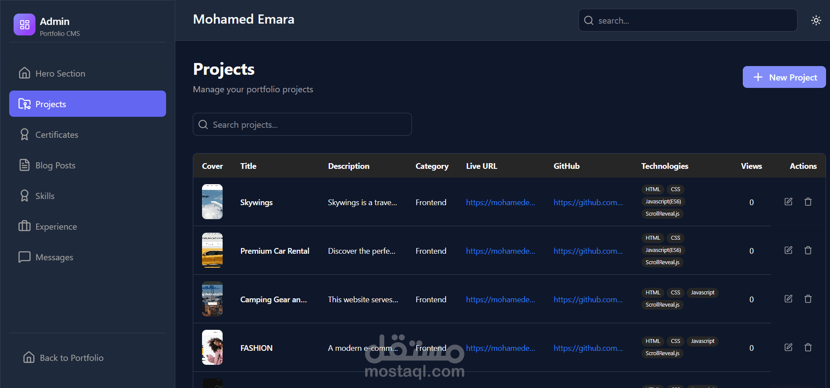Open Camping Gear live URL link
This screenshot has height=388, width=830.
pos(500,300)
